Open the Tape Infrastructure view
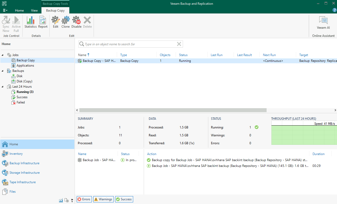Screen dimensions: 337x204 click(x=22, y=182)
